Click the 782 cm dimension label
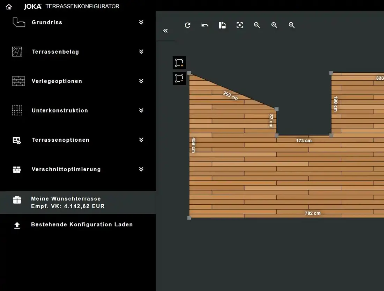Viewport: 384px width, 291px height. (x=312, y=213)
